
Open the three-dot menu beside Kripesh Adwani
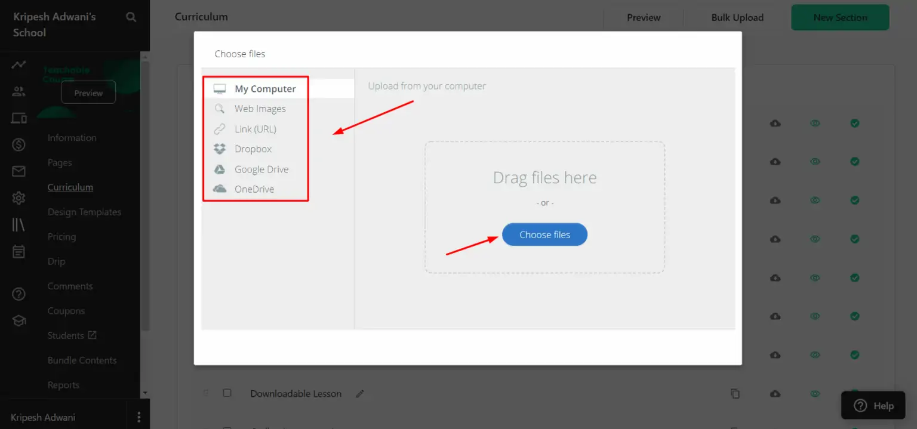point(139,417)
